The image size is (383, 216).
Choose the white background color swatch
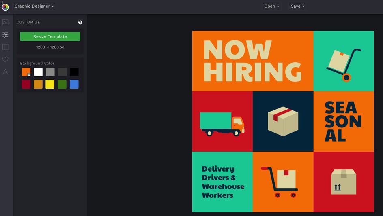pos(38,72)
